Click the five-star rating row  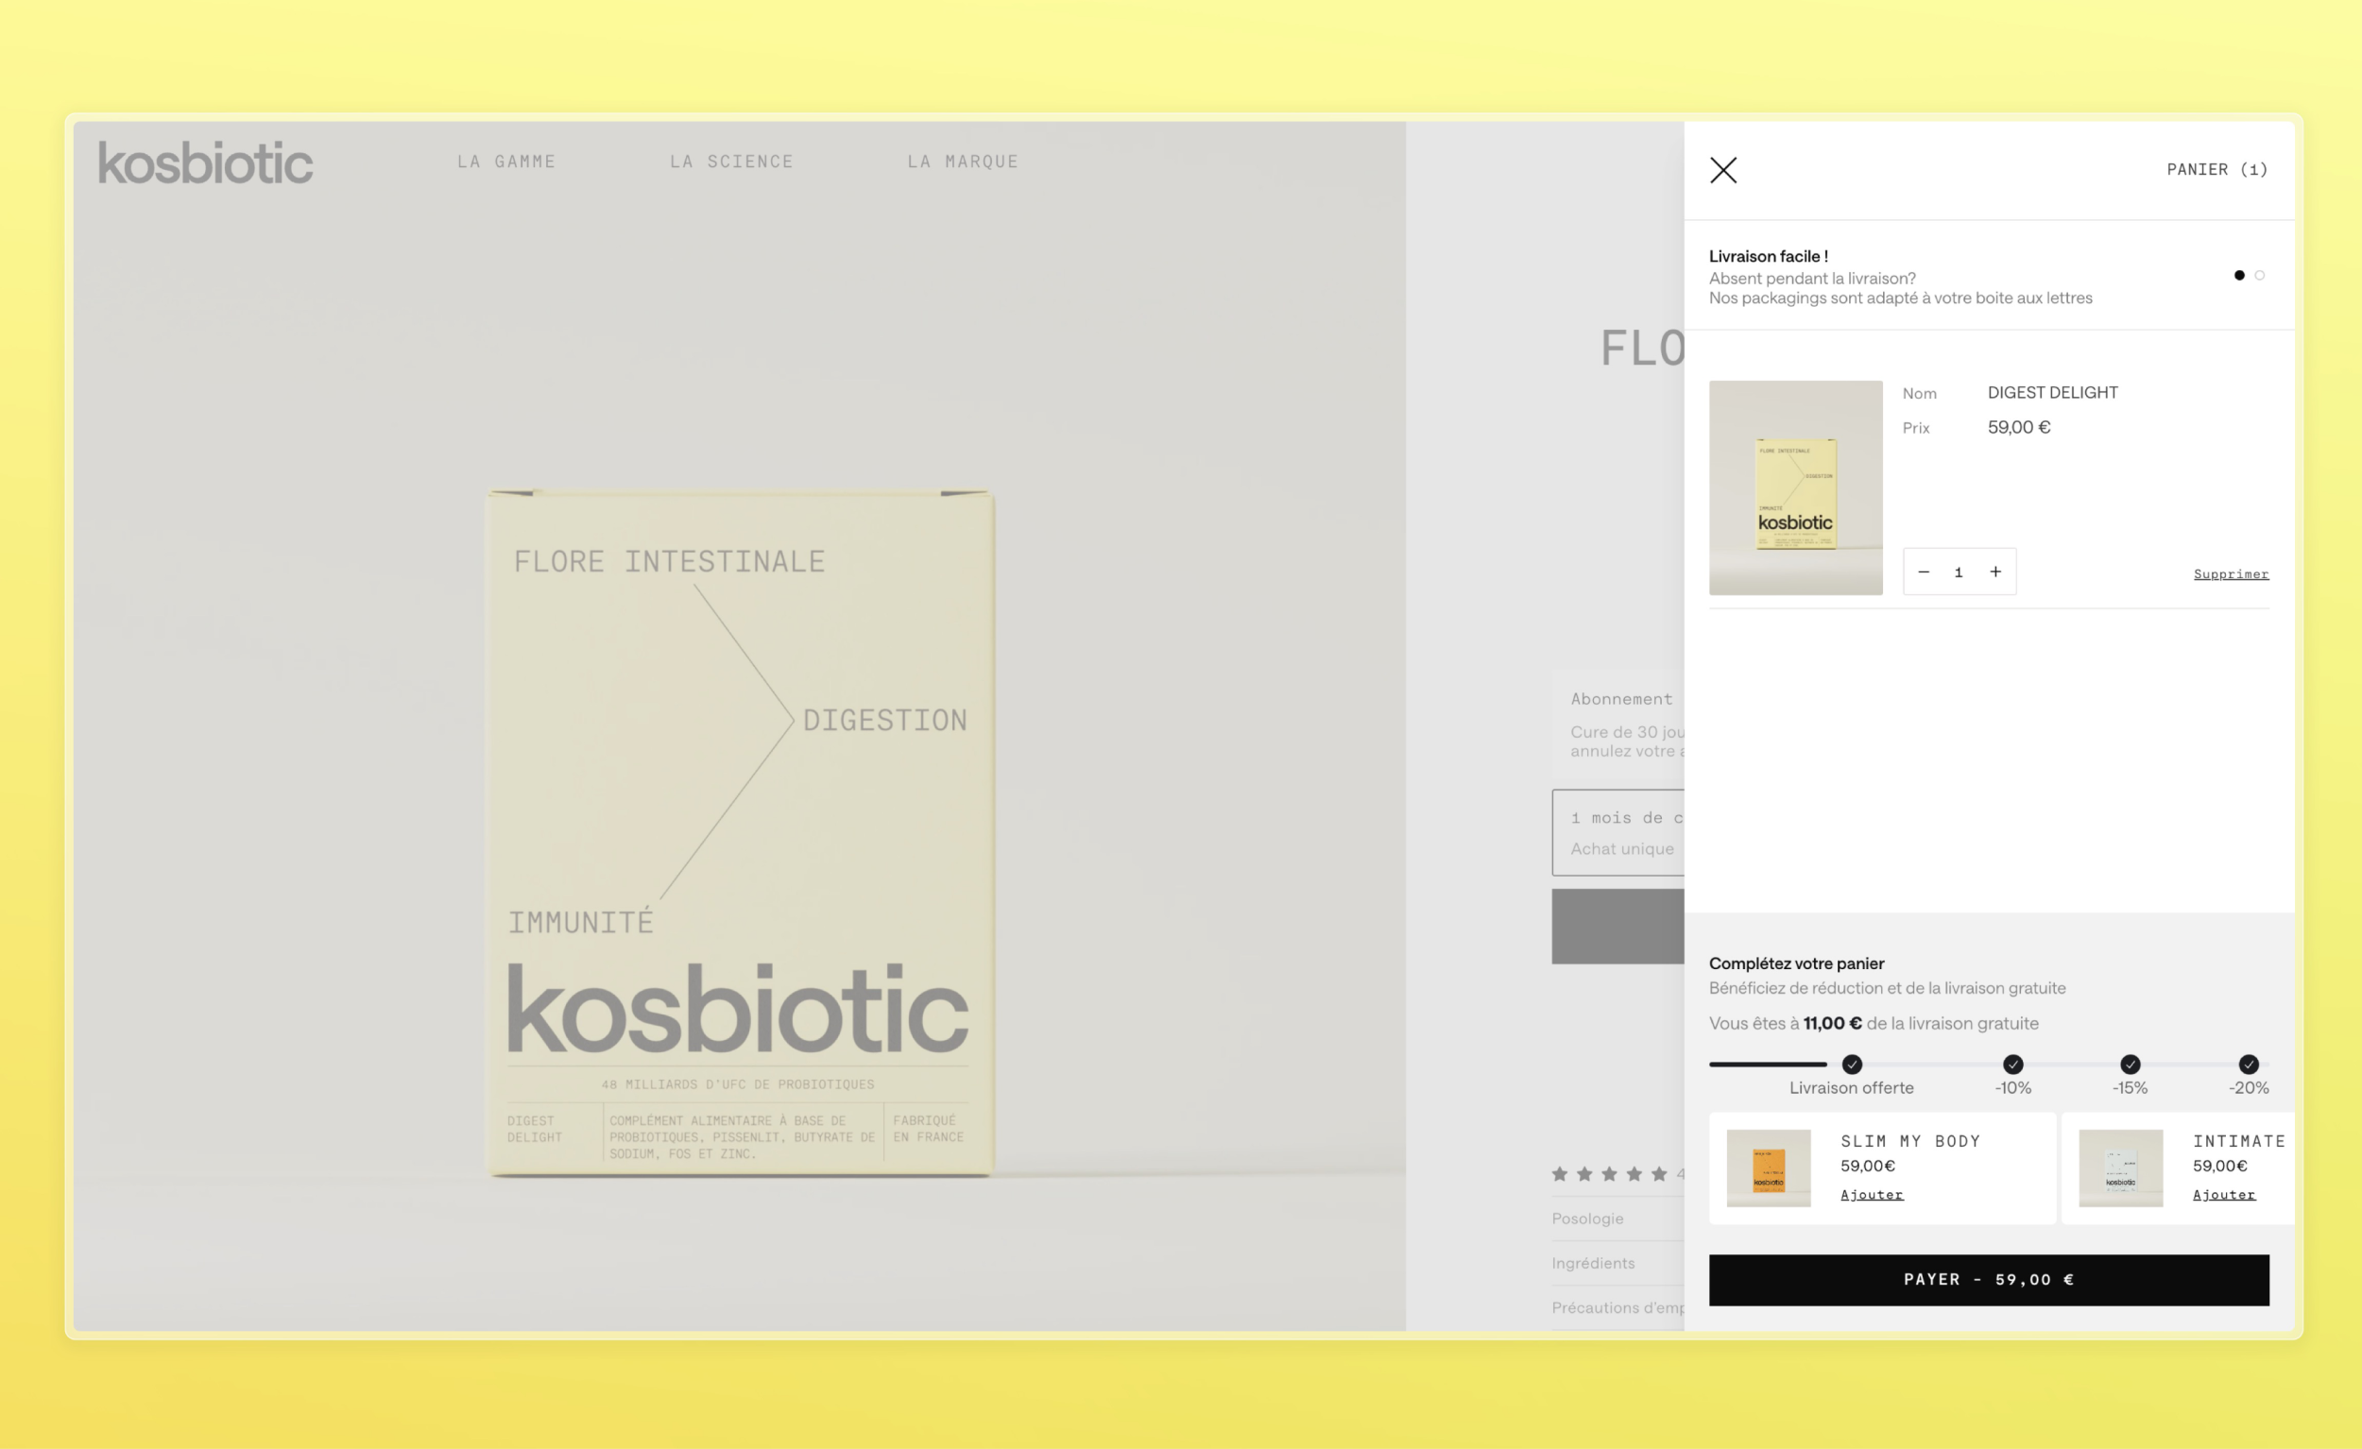[1610, 1174]
